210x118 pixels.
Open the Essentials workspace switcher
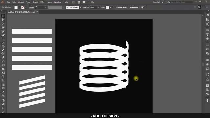158,2
